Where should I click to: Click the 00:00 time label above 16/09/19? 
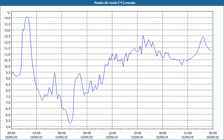pos(213,133)
